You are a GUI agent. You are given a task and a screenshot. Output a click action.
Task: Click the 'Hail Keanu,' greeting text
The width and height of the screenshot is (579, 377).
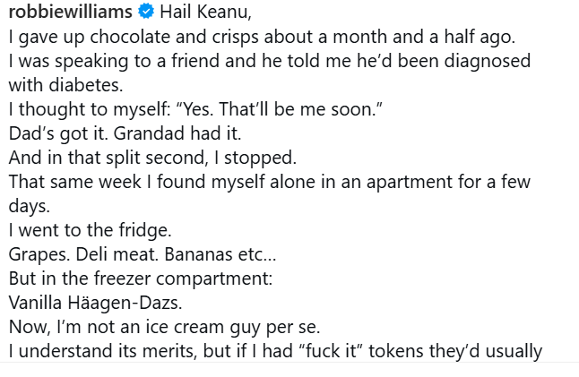[205, 12]
